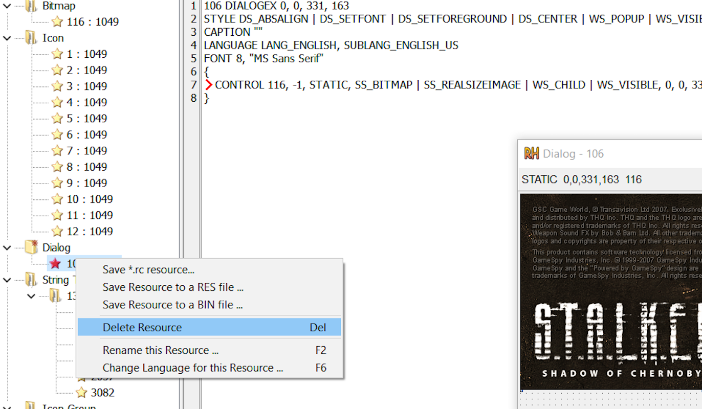Click the red star of the selected Dialog resource
The height and width of the screenshot is (409, 702).
55,264
